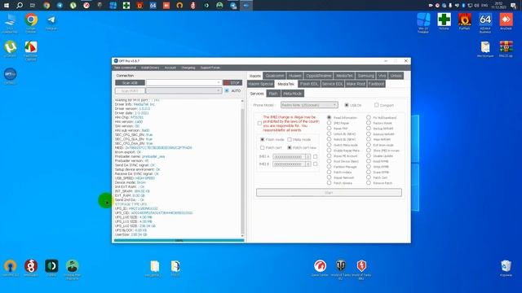The height and width of the screenshot is (293, 522).
Task: Tick the checkbox next to IMEI A
Action: click(x=316, y=156)
